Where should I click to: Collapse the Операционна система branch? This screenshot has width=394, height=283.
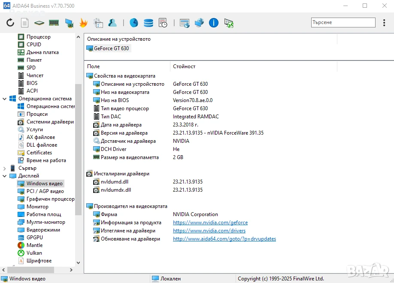click(5, 99)
